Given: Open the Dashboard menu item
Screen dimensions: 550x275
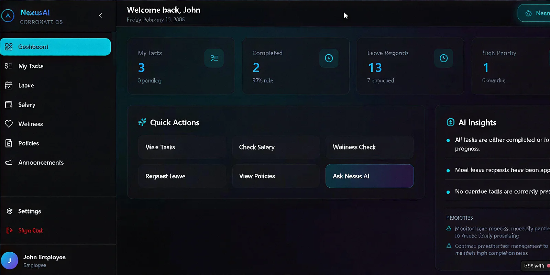Looking at the screenshot, I should coord(55,47).
